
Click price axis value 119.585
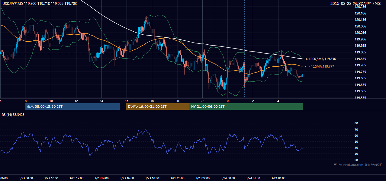coord(361,91)
